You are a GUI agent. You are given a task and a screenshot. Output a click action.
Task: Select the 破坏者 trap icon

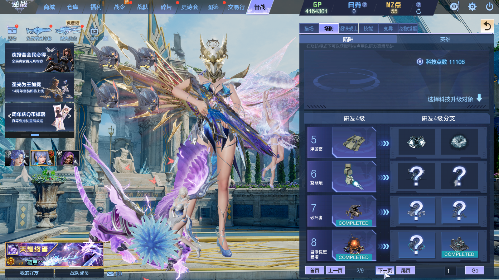(354, 211)
